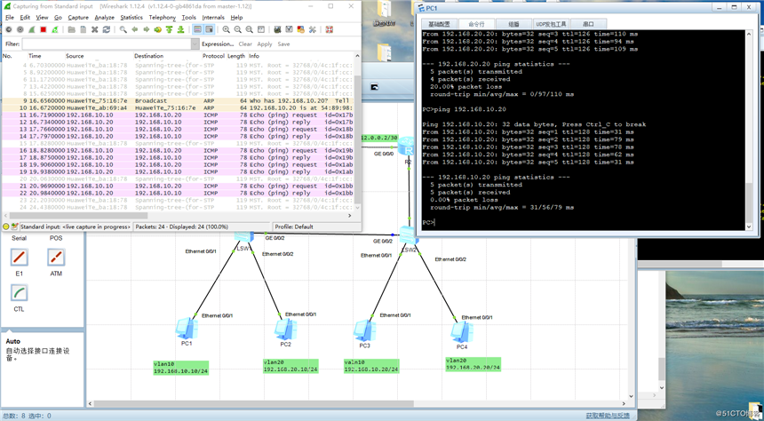Screen dimensions: 764x421
Task: Expand the filter history dropdown arrow
Action: click(x=195, y=44)
